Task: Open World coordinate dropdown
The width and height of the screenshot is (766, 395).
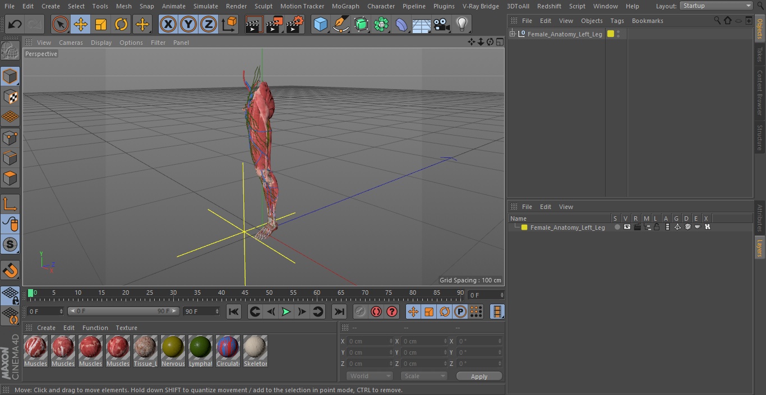Action: pyautogui.click(x=370, y=376)
